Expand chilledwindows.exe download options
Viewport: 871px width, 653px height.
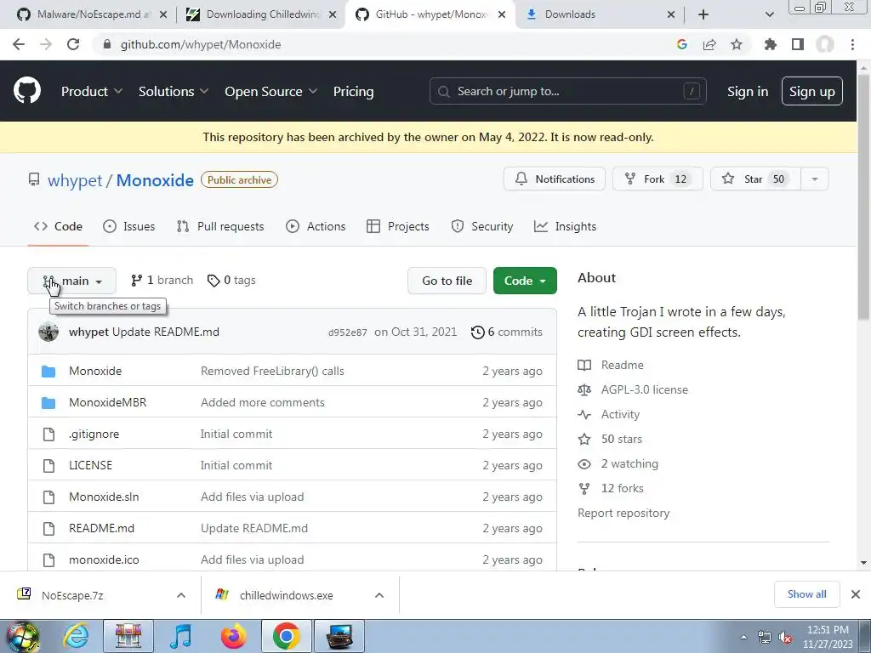click(x=379, y=595)
